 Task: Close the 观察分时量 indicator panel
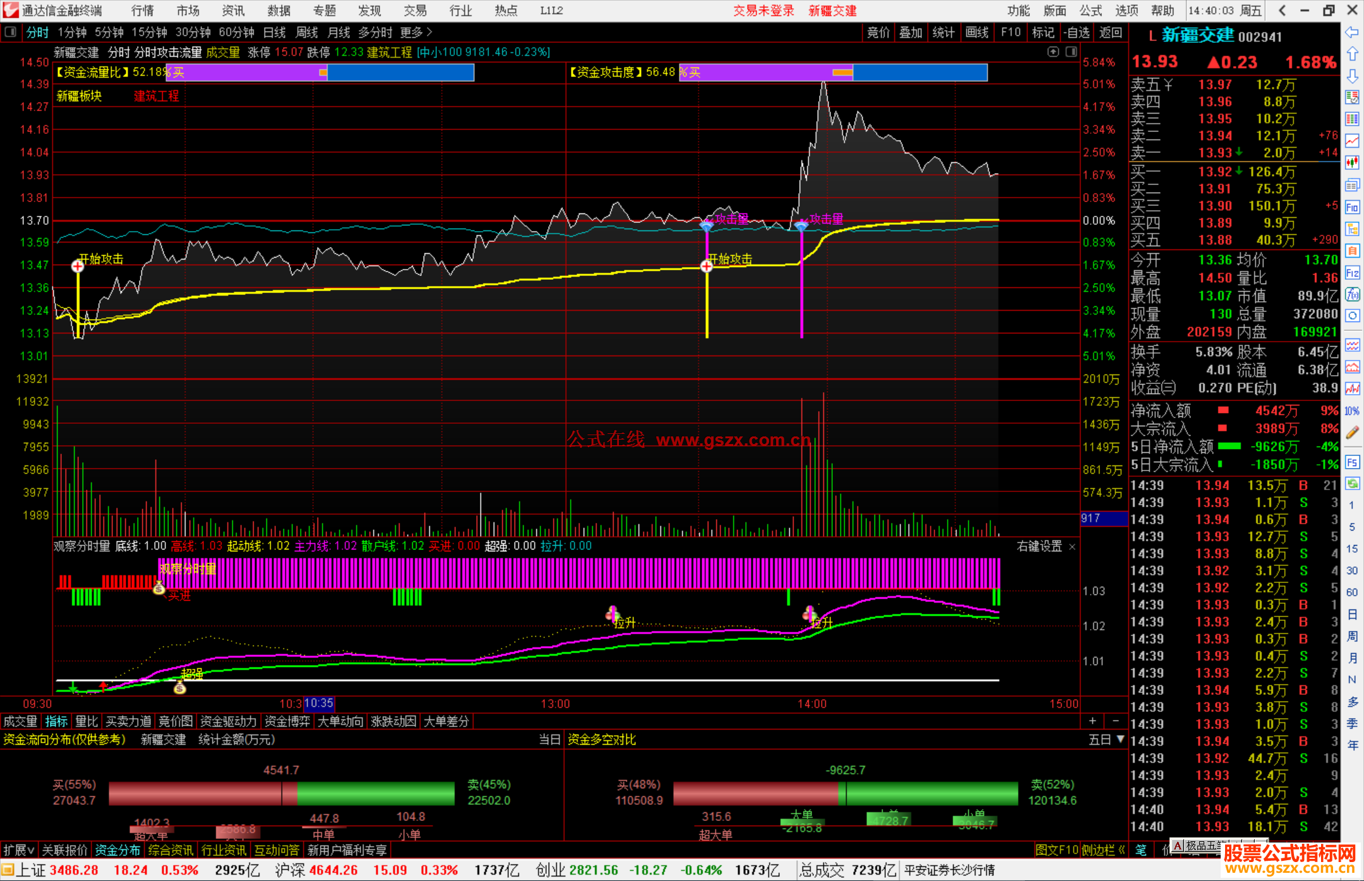[1072, 547]
